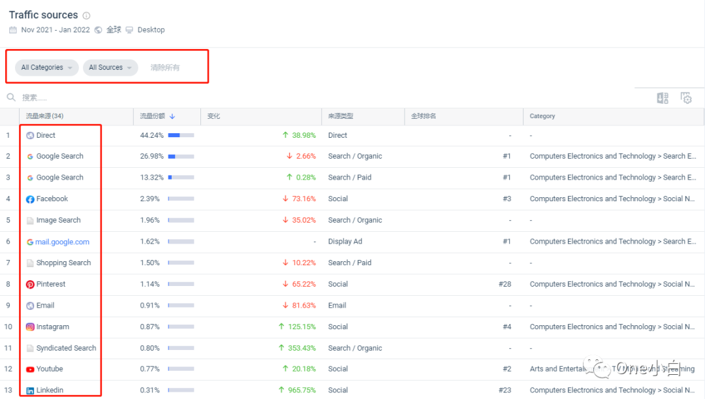The image size is (705, 399).
Task: Click the export data icon above the table
Action: tap(662, 97)
